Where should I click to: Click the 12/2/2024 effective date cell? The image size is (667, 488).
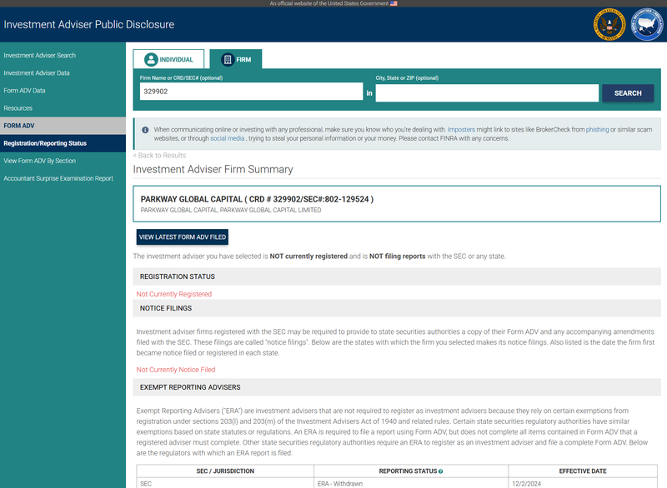point(583,484)
